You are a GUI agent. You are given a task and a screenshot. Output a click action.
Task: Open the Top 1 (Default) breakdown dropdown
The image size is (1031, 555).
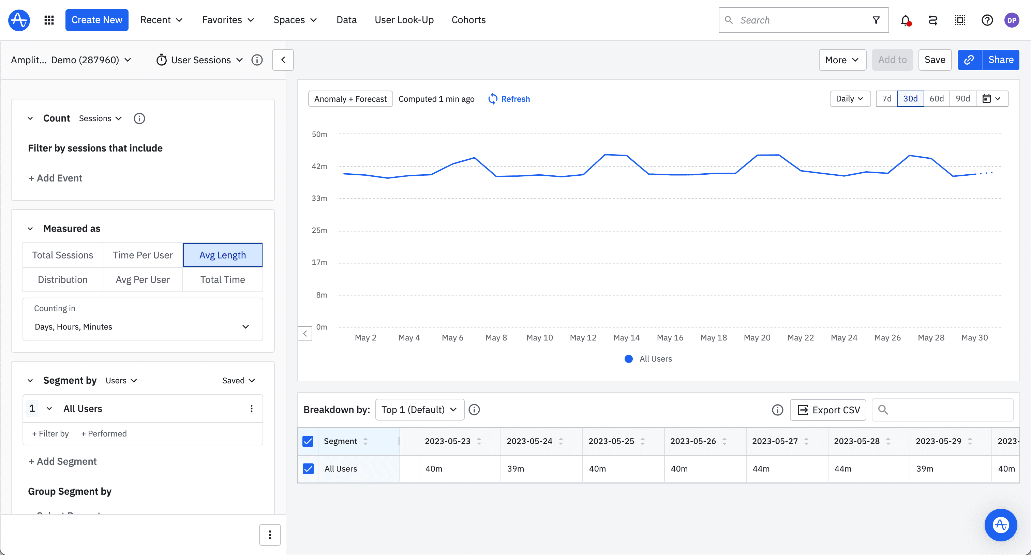point(419,410)
